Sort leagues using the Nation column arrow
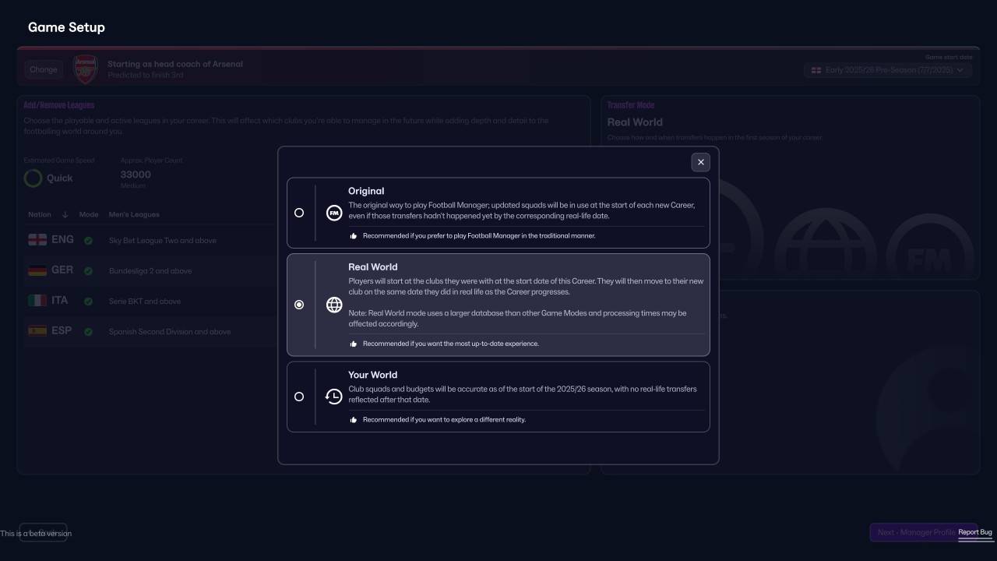The height and width of the screenshot is (561, 997). 65,214
